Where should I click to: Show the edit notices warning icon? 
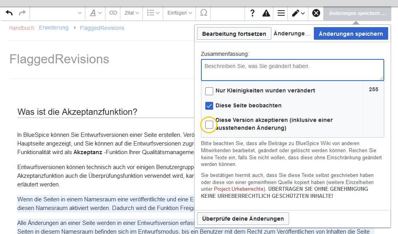click(x=266, y=13)
